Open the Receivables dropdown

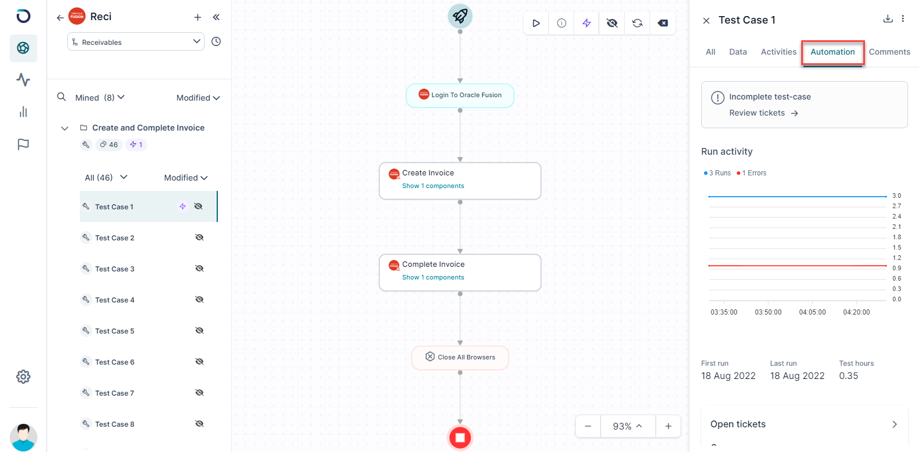[136, 41]
